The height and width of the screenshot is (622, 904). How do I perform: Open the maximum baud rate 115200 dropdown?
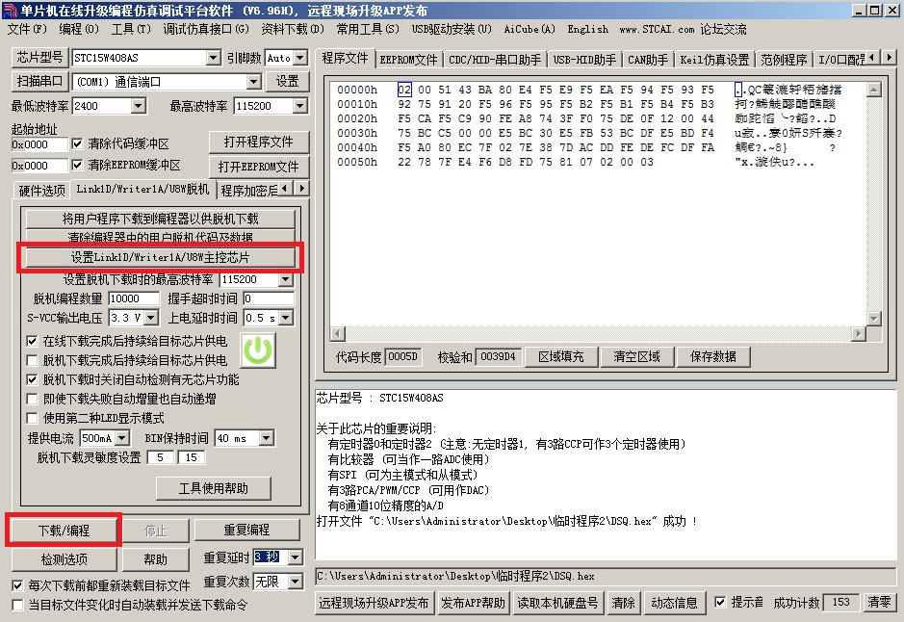point(299,106)
